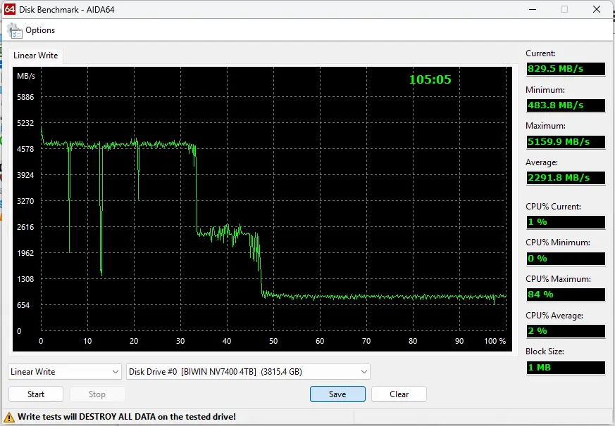Image resolution: width=615 pixels, height=426 pixels.
Task: Click the AIDA64 icon in the title bar
Action: (10, 9)
